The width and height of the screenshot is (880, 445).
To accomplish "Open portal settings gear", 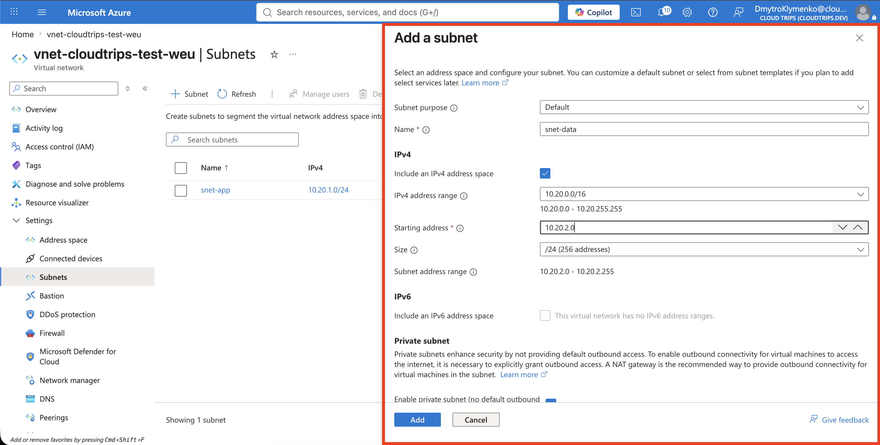I will pyautogui.click(x=687, y=12).
